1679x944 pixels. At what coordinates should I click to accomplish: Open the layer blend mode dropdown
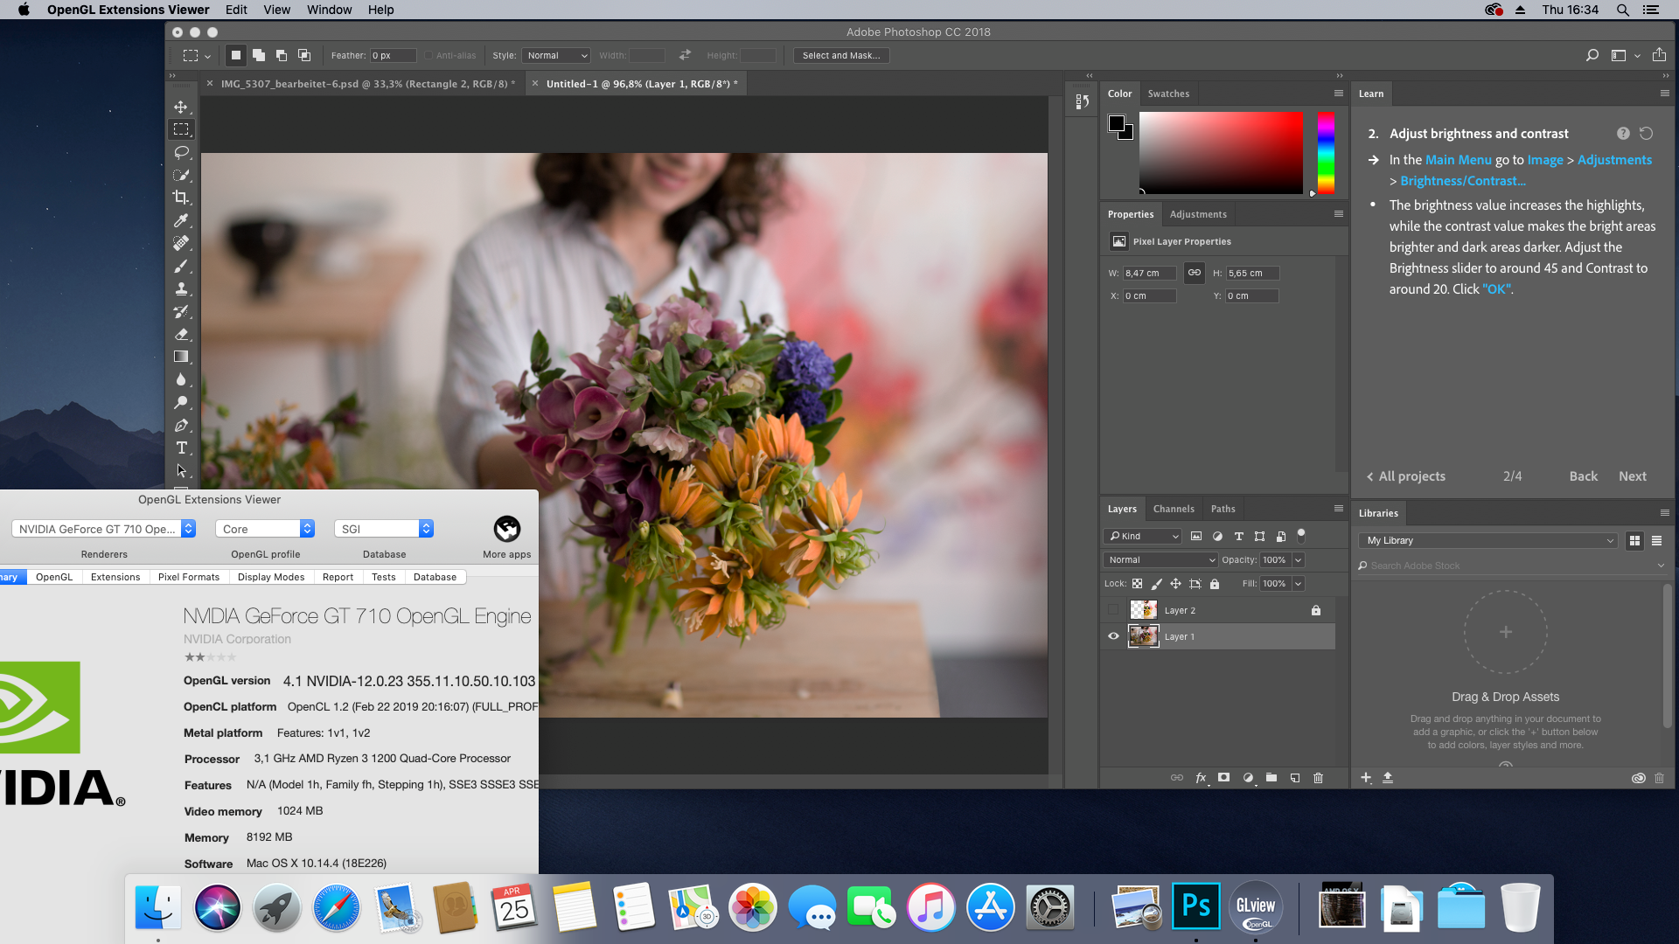point(1160,559)
